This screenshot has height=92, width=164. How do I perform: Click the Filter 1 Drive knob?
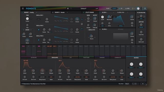(x=109, y=23)
